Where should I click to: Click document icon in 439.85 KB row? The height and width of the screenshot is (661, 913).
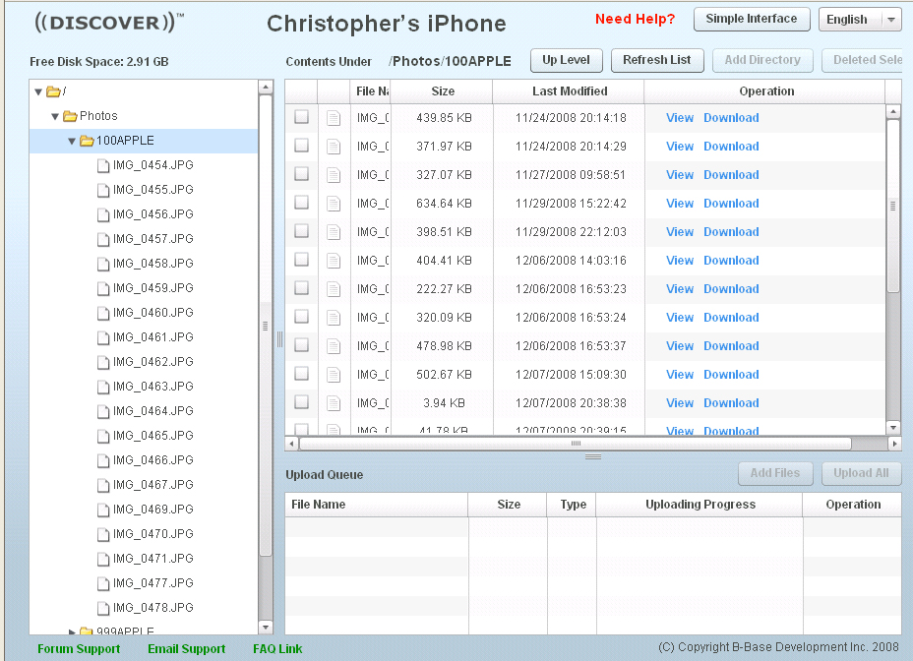point(334,118)
